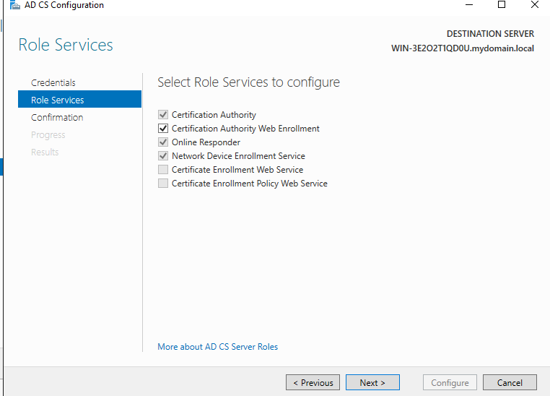
Task: Click the 'Select Role Services to configure' heading
Action: pyautogui.click(x=248, y=82)
